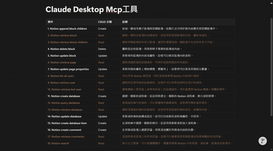Screen dimensions: 273x151
Task: Click the "Update" cell in the update block row
Action: tap(108, 56)
